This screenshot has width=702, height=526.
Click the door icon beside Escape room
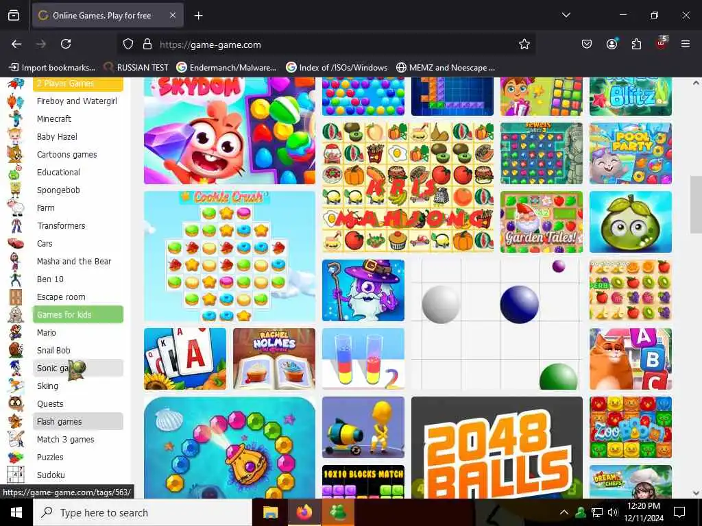point(15,297)
